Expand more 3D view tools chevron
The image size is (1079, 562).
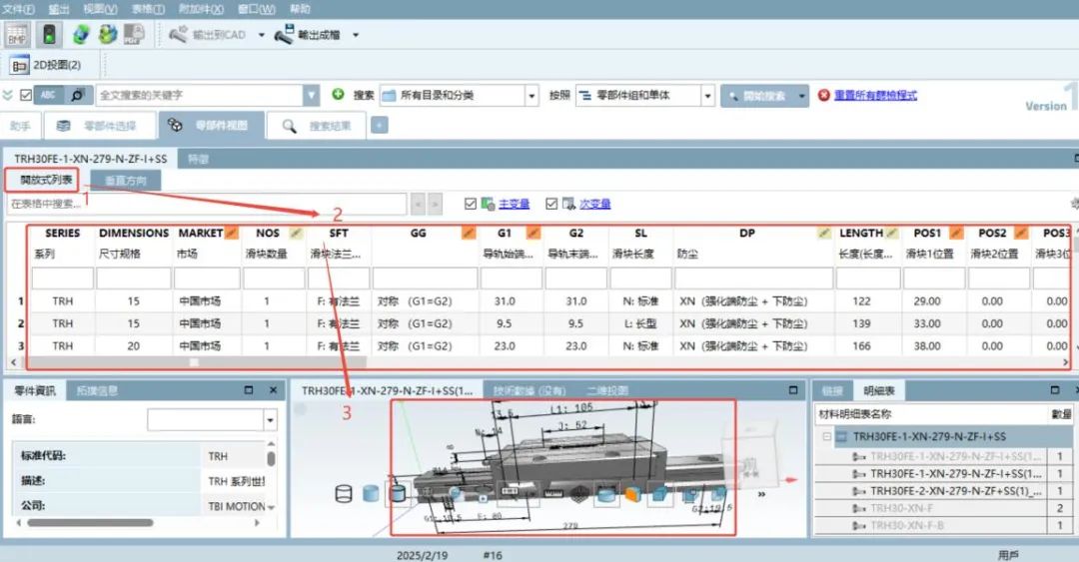761,494
